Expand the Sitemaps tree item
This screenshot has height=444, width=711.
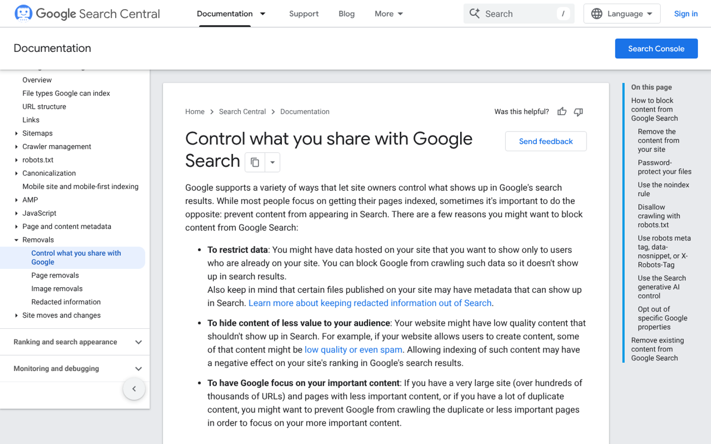[16, 133]
